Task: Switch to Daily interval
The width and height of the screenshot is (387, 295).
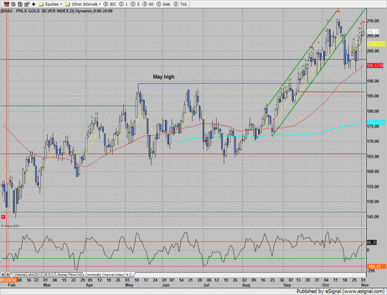Action: (x=164, y=4)
